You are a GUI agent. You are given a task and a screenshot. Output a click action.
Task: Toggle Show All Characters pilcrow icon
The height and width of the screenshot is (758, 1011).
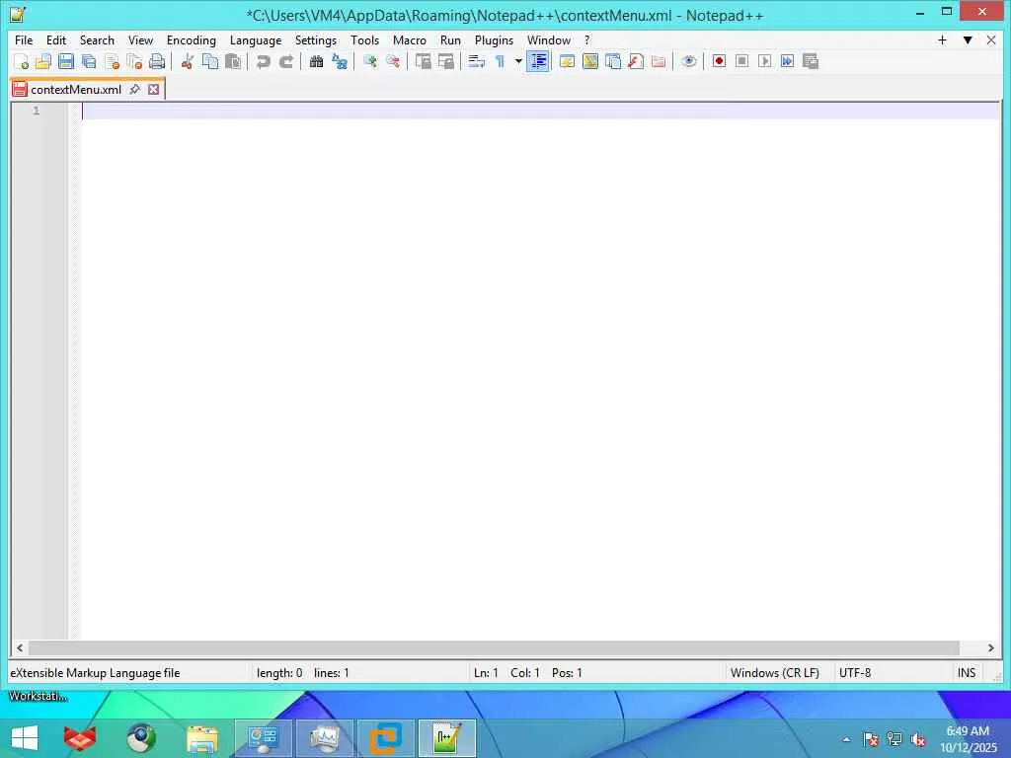[x=500, y=61]
